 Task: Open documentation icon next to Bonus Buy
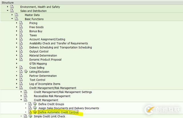coord(21,31)
